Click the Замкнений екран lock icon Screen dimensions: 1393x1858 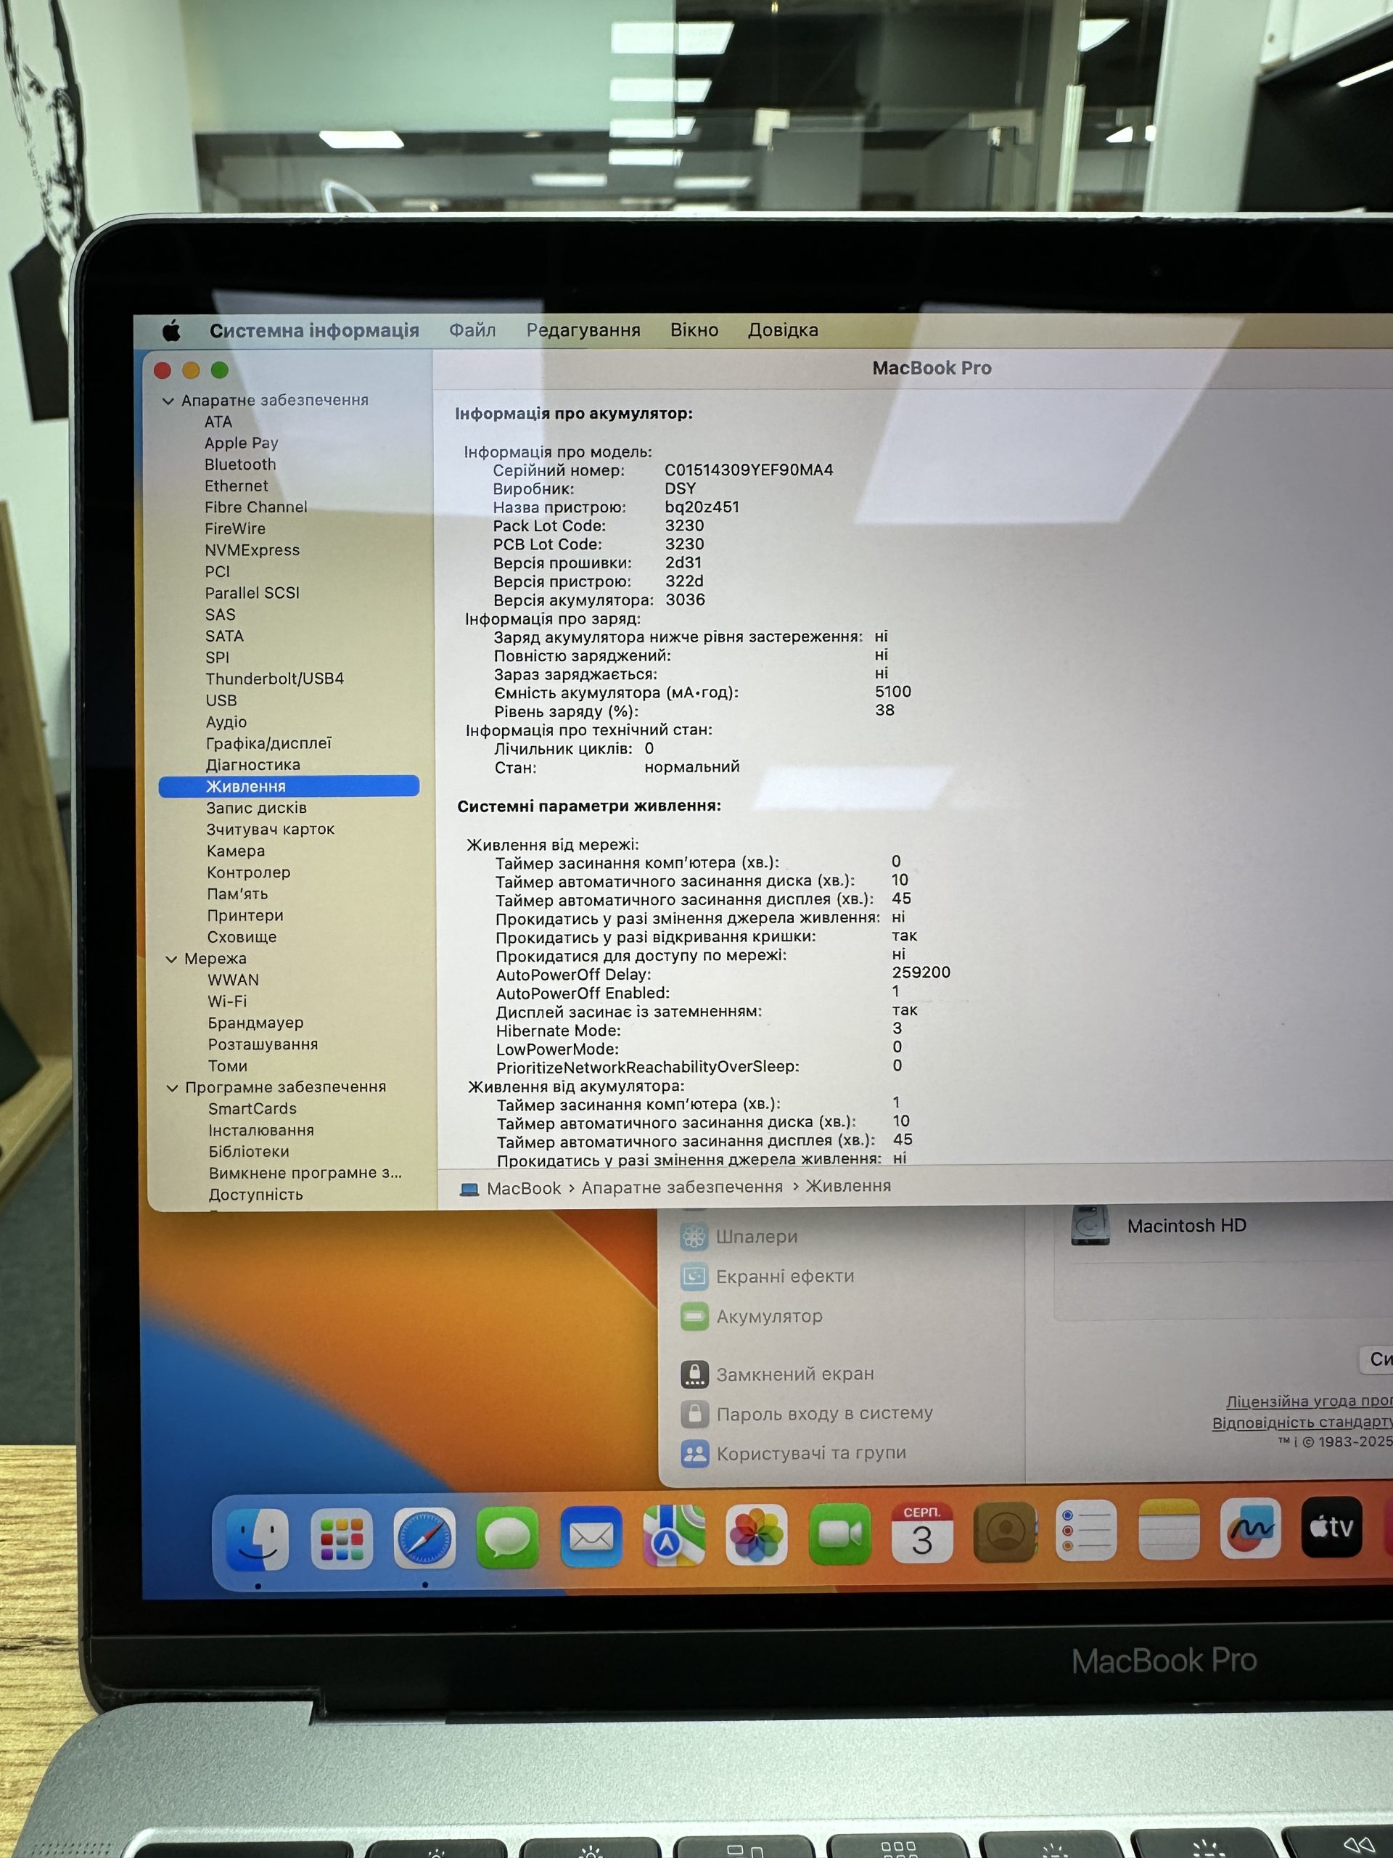point(694,1374)
